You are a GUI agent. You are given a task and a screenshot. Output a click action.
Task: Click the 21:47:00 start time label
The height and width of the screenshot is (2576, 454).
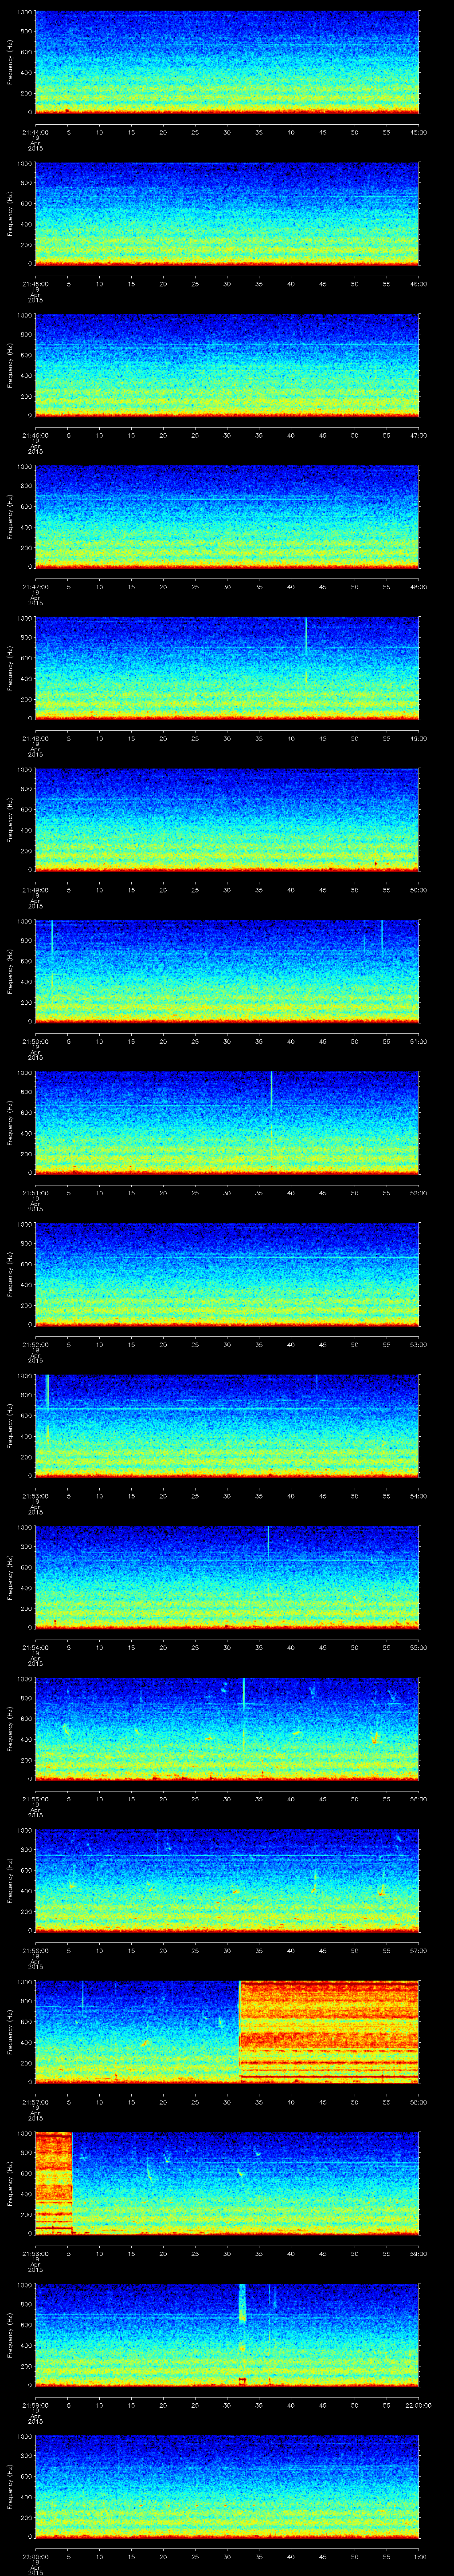(x=35, y=587)
